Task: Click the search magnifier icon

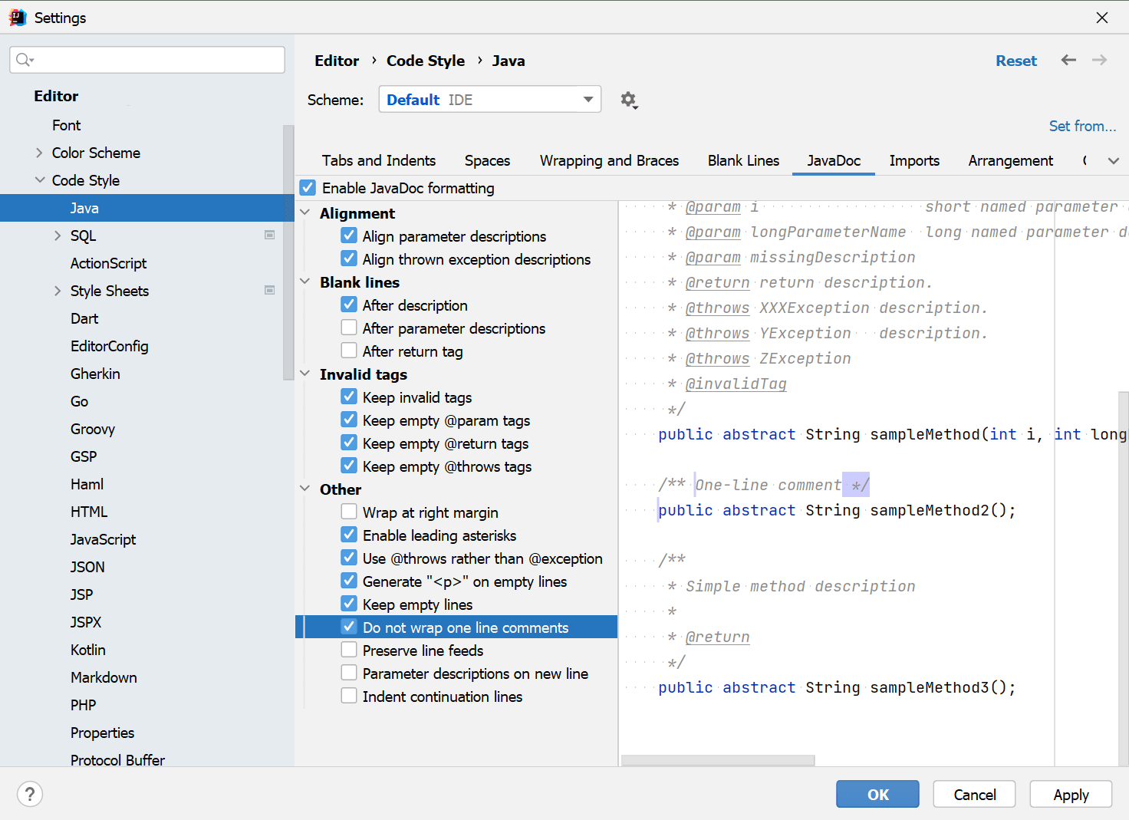Action: pos(25,60)
